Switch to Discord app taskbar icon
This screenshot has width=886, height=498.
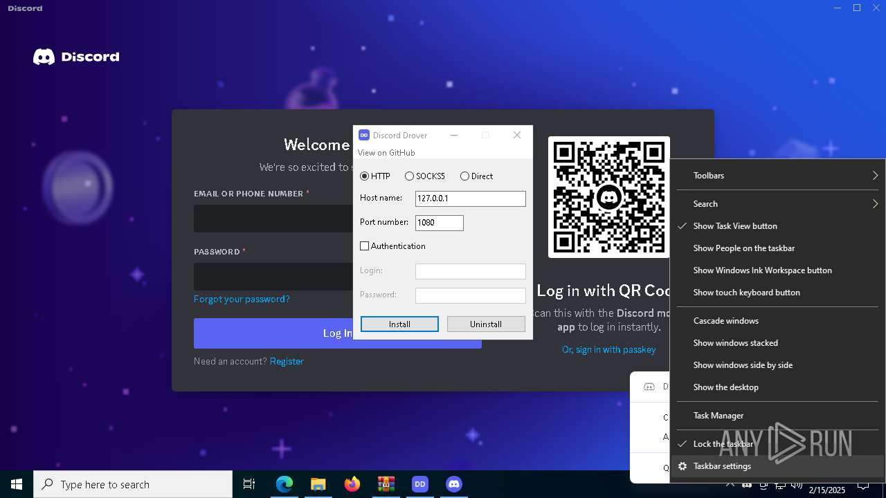pos(454,484)
